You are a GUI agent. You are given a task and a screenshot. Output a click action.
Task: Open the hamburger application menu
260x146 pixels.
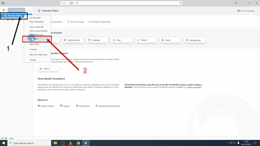(236, 3)
